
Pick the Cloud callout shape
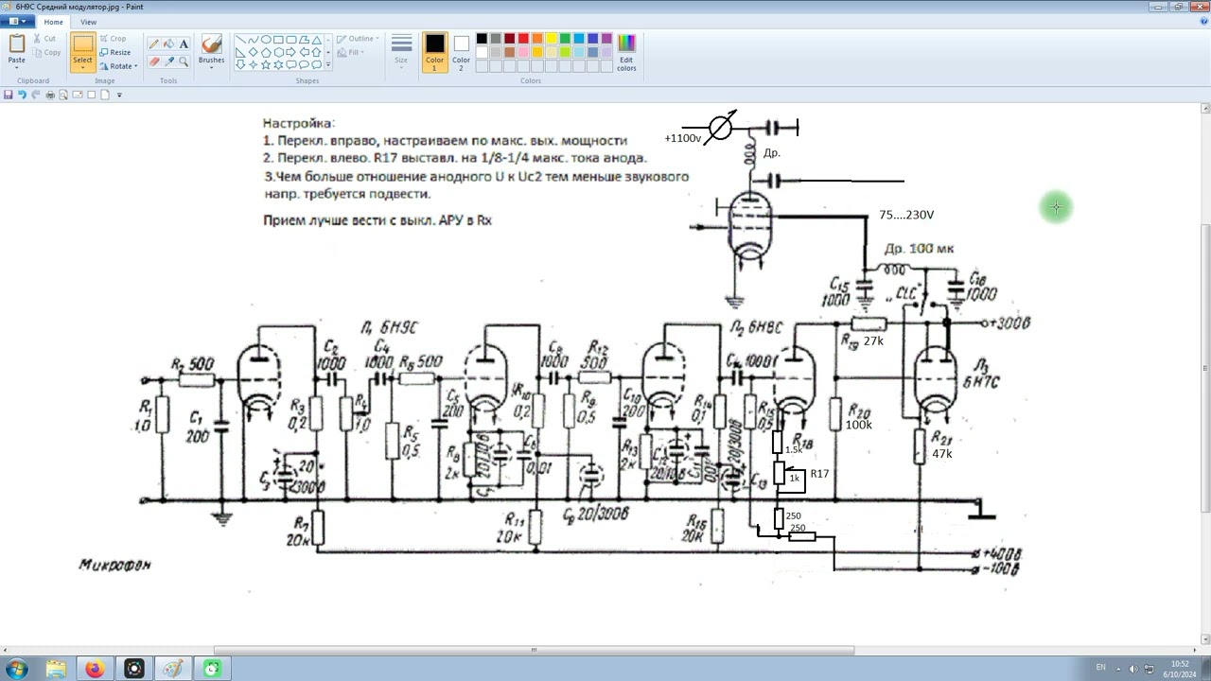click(x=317, y=64)
